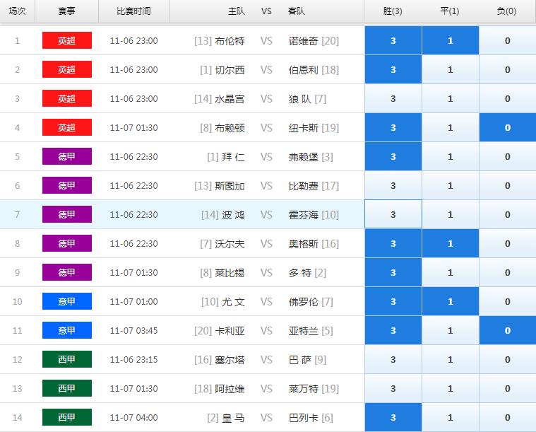Open away team 伯恩利 link

click(303, 70)
